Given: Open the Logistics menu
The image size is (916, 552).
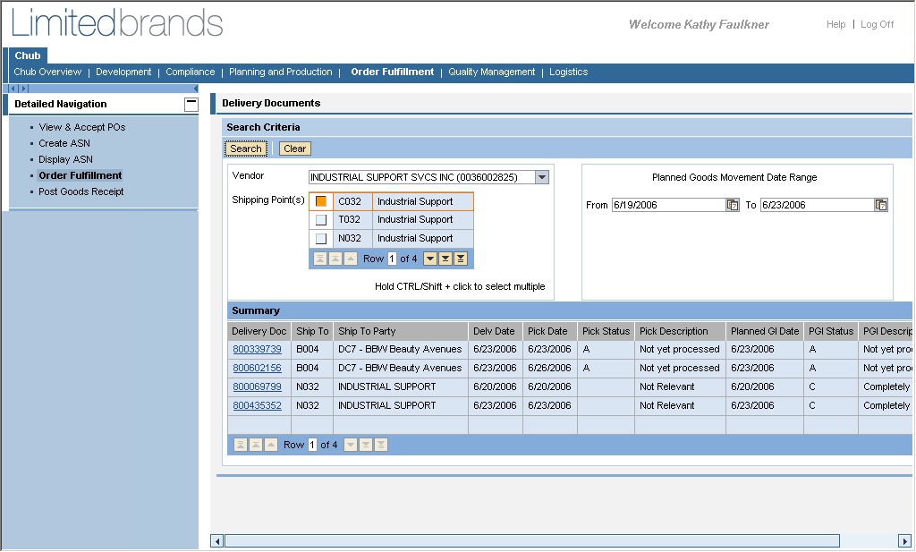Looking at the screenshot, I should [568, 72].
